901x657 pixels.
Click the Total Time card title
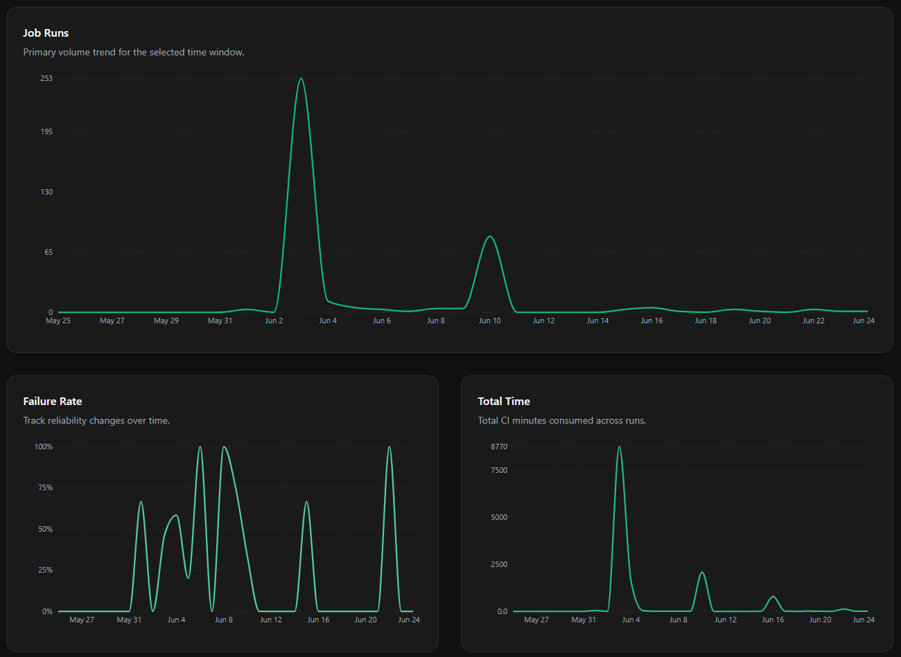(504, 402)
